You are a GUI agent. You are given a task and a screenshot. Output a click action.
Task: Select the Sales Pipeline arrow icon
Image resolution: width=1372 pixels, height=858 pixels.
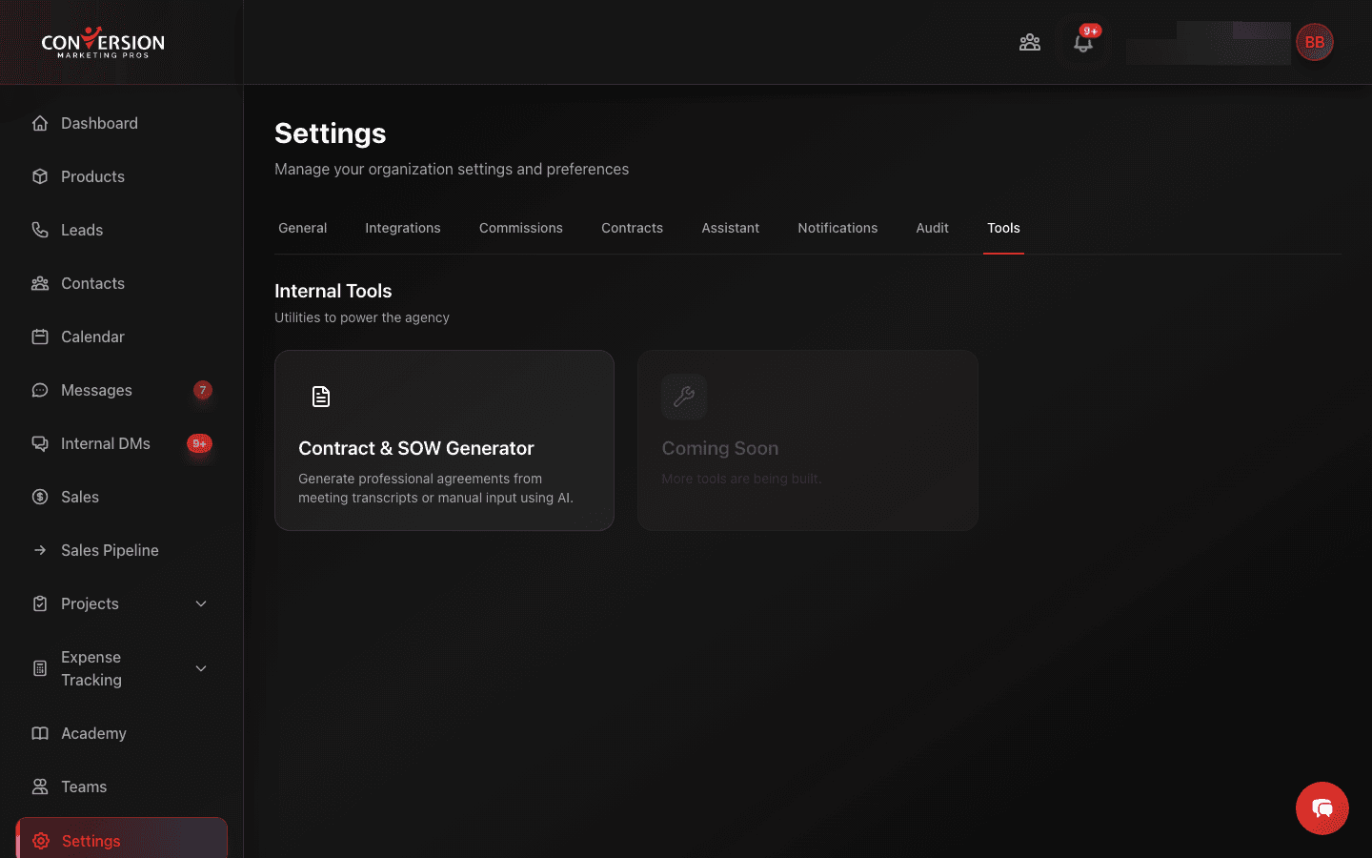click(x=39, y=550)
